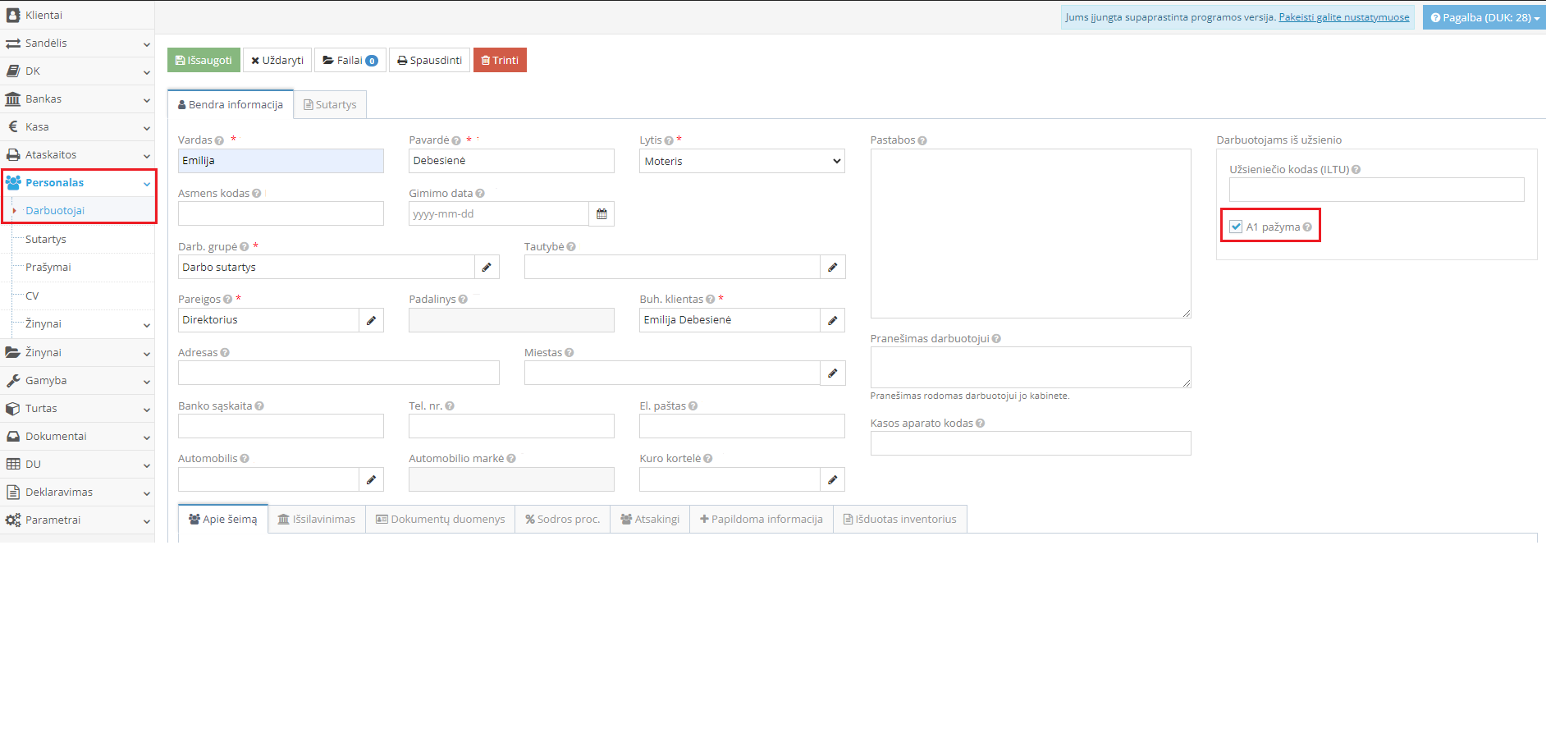Focus the Banko sąskaita field
Image resolution: width=1546 pixels, height=756 pixels.
tap(281, 426)
